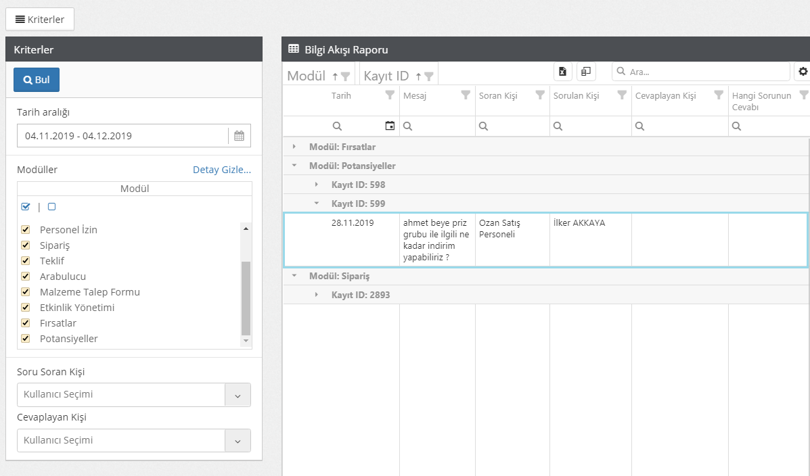Click the Detay Gizle link

click(x=221, y=170)
